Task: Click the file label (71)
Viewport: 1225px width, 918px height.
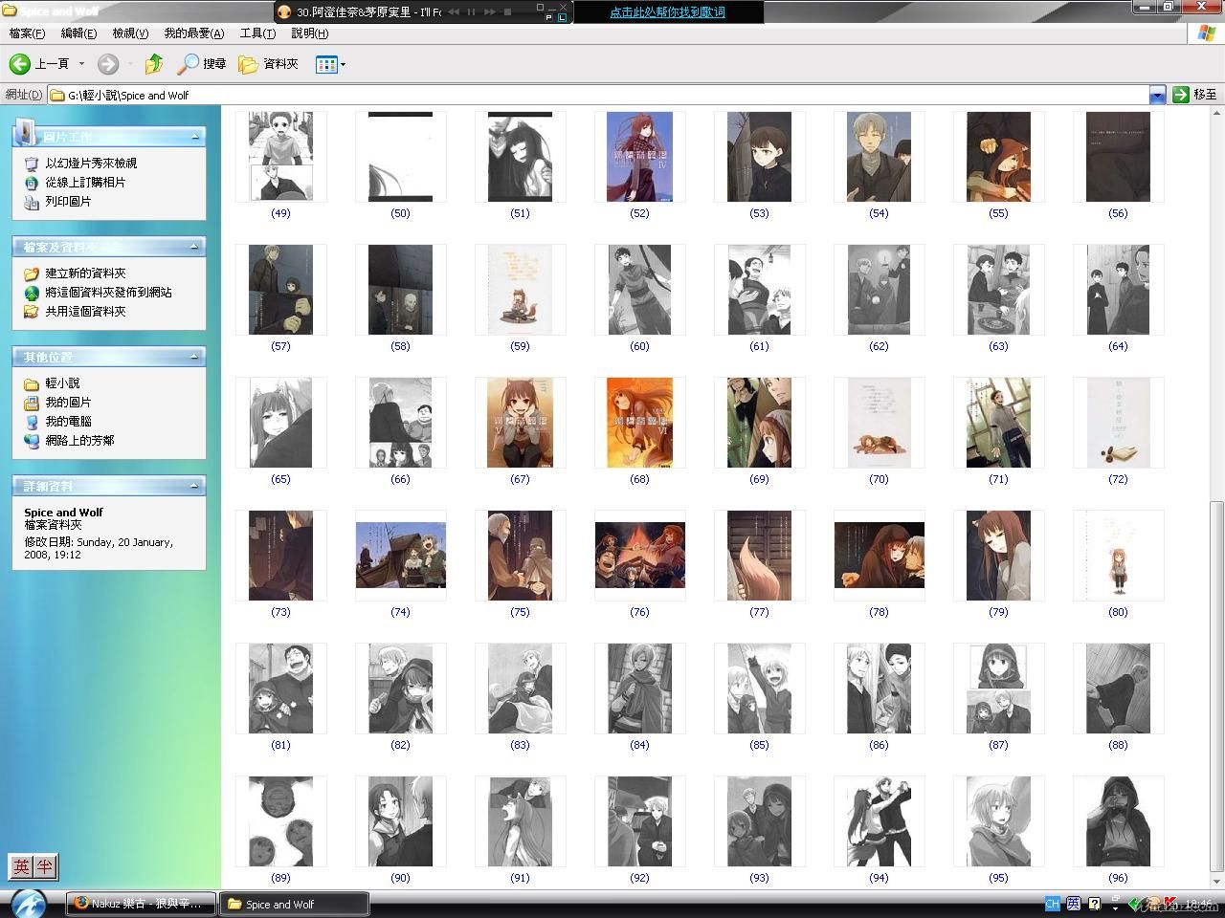Action: [998, 479]
